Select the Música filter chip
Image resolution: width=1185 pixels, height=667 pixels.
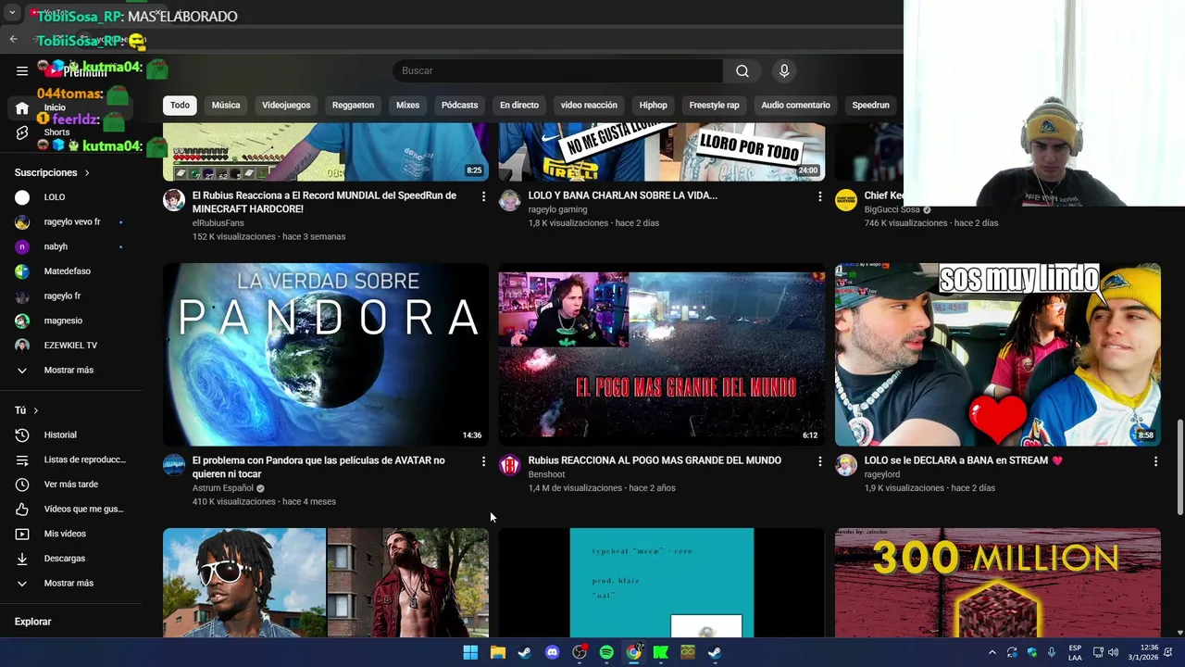point(226,106)
